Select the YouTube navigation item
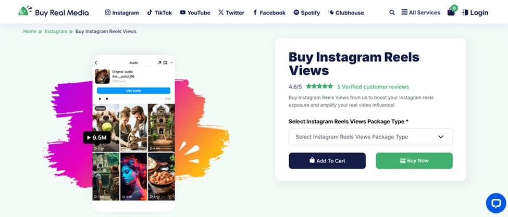Screen dimensions: 508x217 click(195, 12)
